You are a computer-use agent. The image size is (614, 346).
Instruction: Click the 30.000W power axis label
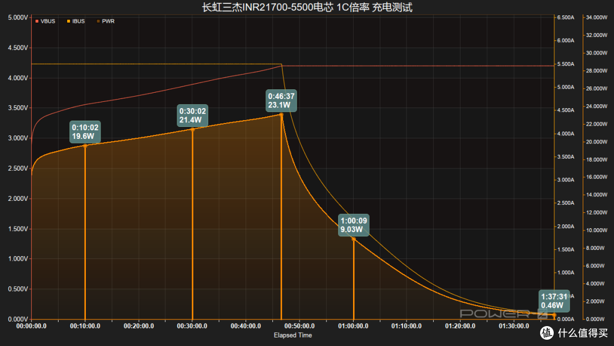point(597,53)
